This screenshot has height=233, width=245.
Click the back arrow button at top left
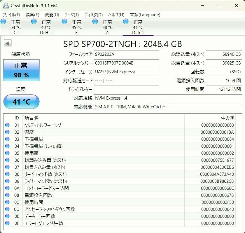[x=8, y=43]
